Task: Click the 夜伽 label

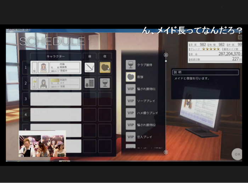Action: [x=140, y=77]
